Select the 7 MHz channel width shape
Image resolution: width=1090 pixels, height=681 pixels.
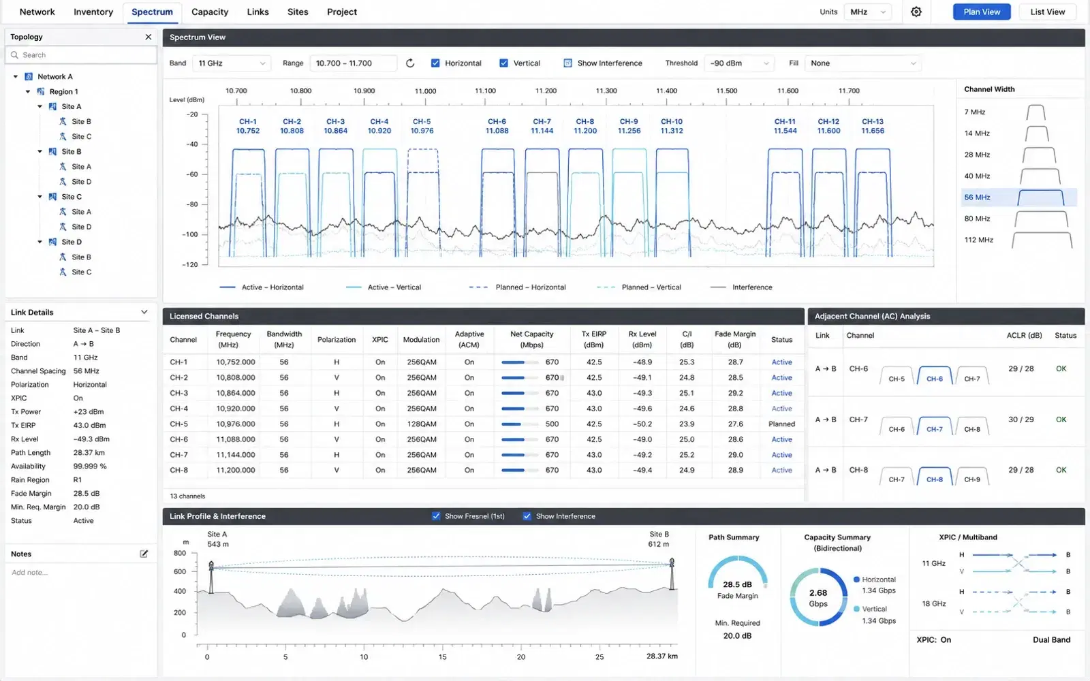[x=1035, y=112]
